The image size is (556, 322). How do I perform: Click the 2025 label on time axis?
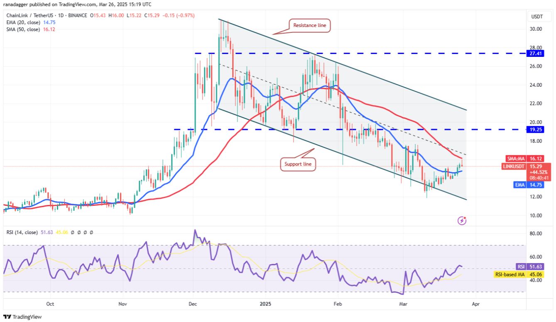(x=265, y=304)
